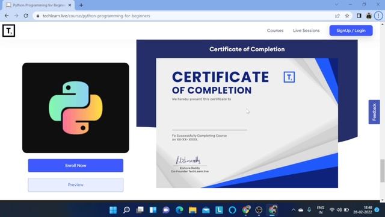
Task: Open Task View on the taskbar
Action: 140,210
